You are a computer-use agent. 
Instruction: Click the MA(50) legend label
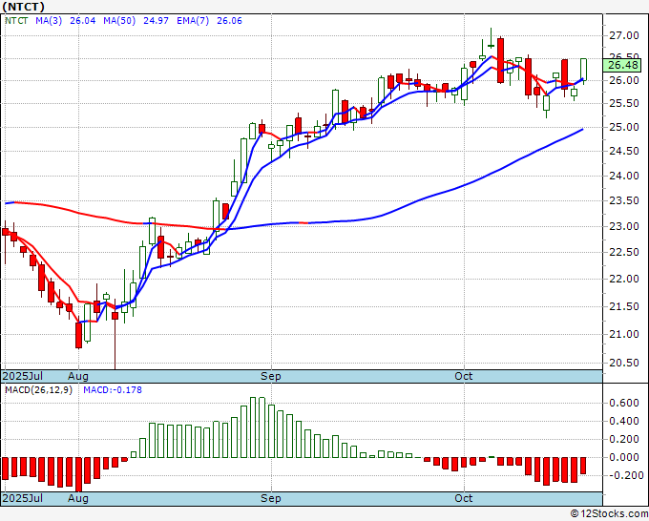pyautogui.click(x=119, y=21)
